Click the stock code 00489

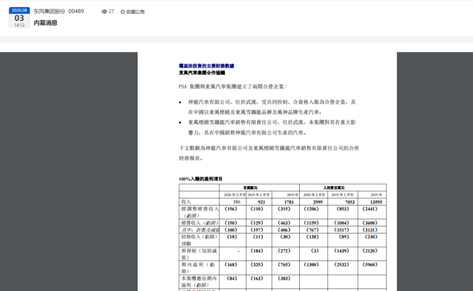(x=76, y=11)
